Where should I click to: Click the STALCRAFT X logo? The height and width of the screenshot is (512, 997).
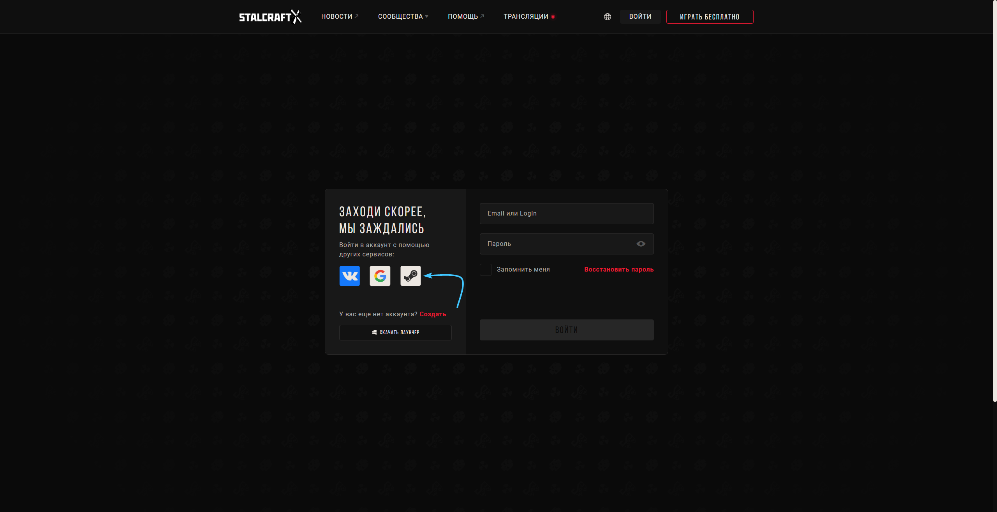[270, 17]
